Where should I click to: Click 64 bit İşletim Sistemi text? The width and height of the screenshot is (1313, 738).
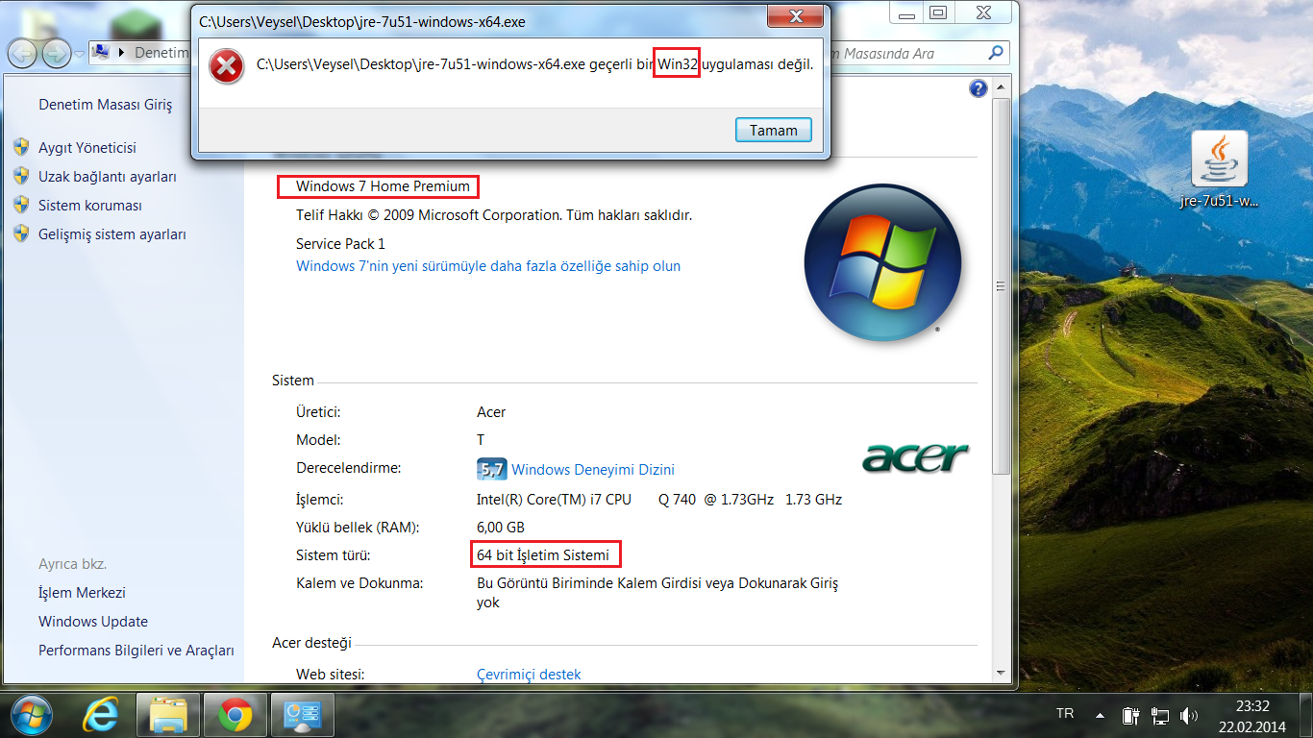coord(543,555)
